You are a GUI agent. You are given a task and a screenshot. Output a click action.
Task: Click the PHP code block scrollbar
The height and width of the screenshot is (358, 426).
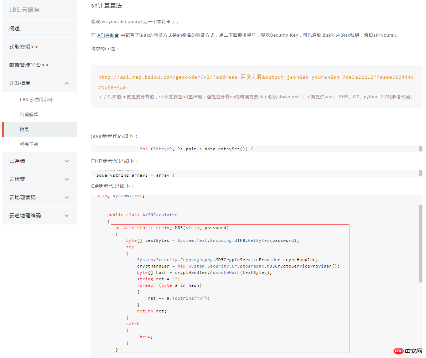tap(421, 173)
